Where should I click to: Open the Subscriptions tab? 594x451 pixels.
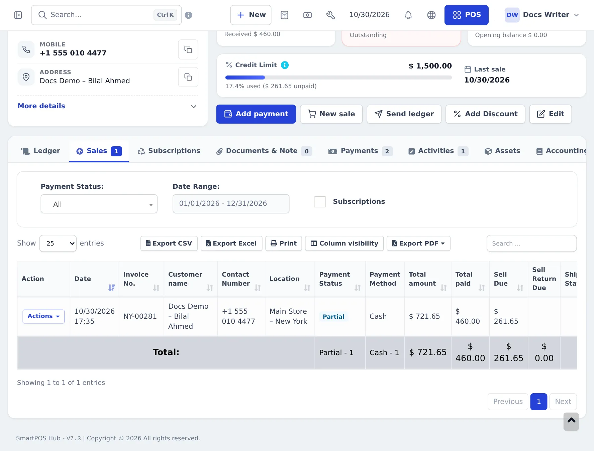[169, 151]
